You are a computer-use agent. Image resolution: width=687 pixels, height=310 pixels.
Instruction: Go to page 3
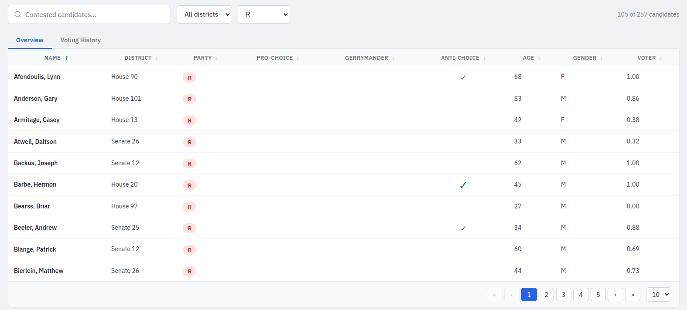[x=564, y=295]
